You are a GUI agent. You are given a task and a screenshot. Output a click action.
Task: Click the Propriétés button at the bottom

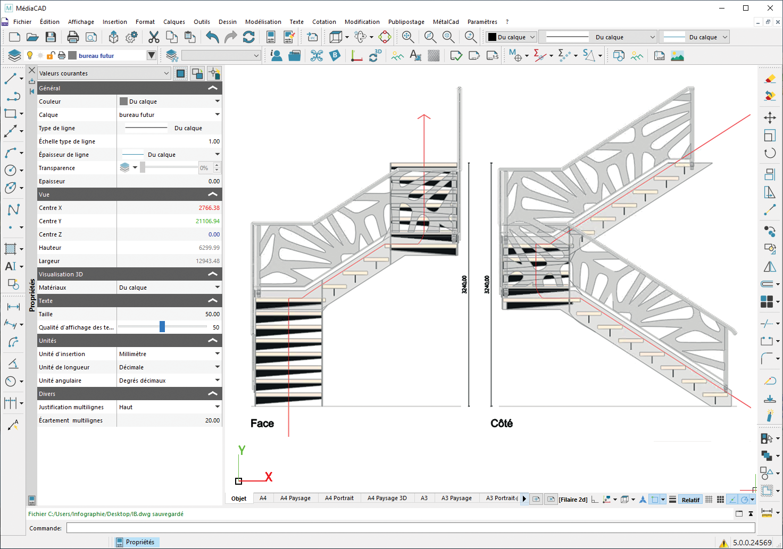136,542
